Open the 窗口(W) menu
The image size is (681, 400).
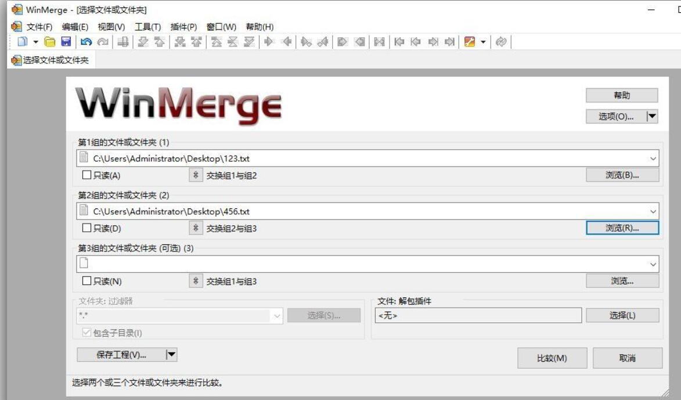(x=222, y=27)
